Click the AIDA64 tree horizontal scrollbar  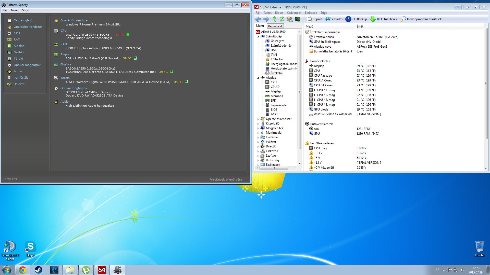(274, 168)
